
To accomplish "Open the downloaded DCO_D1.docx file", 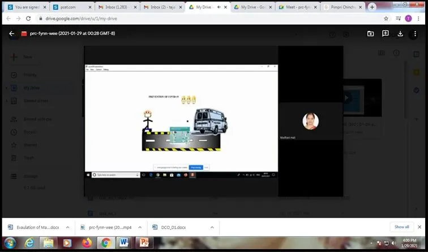I will point(170,227).
